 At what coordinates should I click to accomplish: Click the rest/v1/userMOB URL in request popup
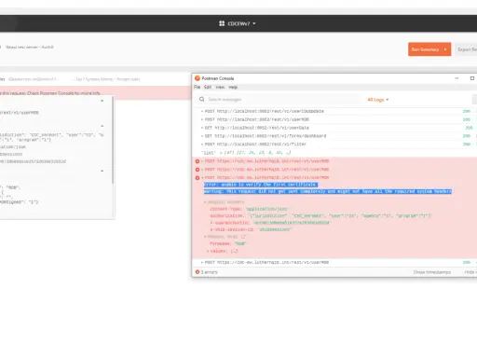20,113
